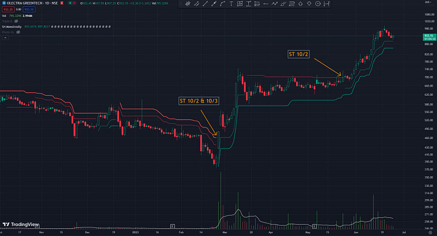Select the zigzag path drawing tool
This screenshot has height=236, width=437.
pyautogui.click(x=274, y=4)
